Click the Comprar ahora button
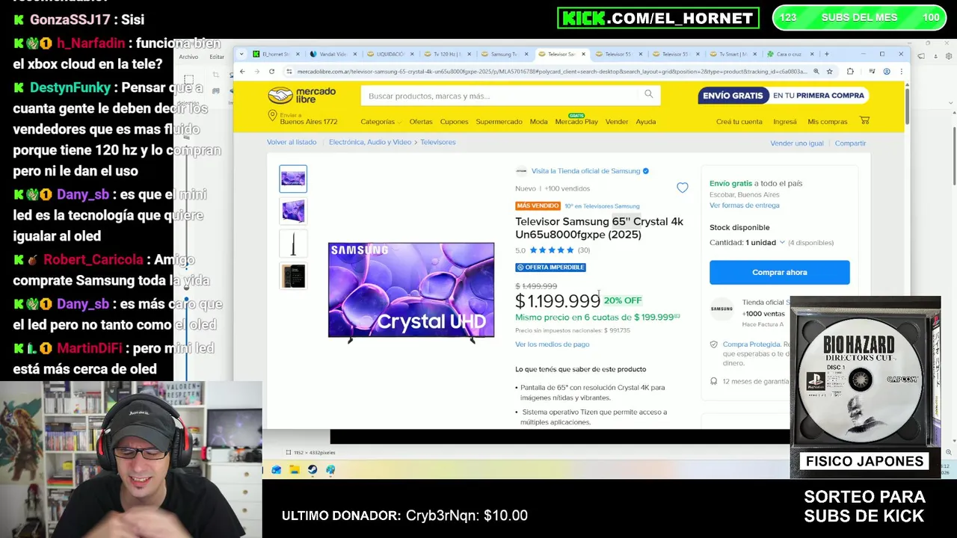The height and width of the screenshot is (538, 957). tap(779, 272)
